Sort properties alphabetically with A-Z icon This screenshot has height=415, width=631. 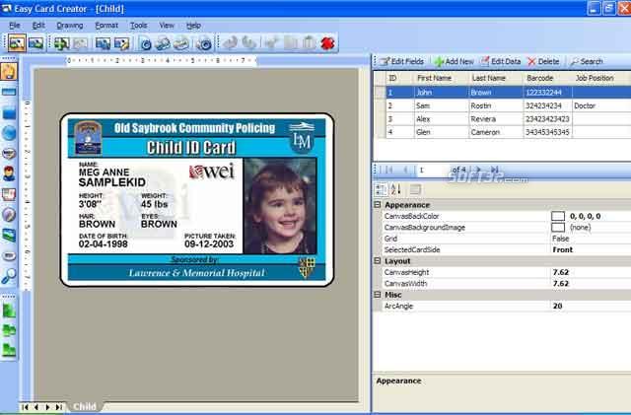pyautogui.click(x=396, y=189)
